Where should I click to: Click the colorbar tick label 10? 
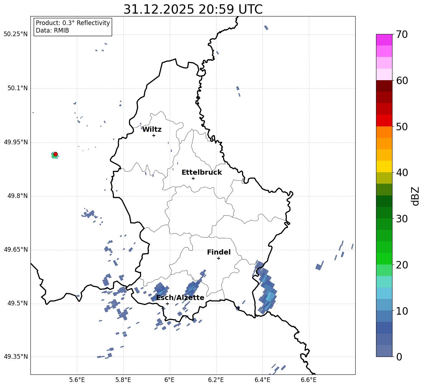(x=402, y=311)
